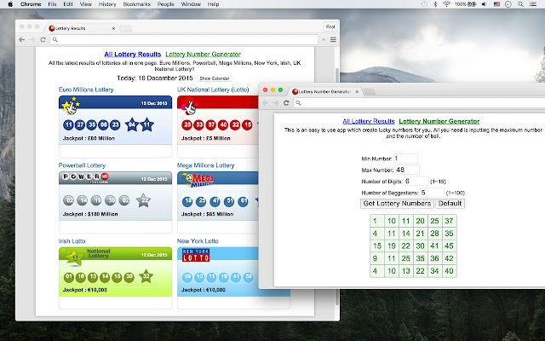The image size is (545, 341).
Task: Click the Mega Millions logo
Action: pos(198,180)
